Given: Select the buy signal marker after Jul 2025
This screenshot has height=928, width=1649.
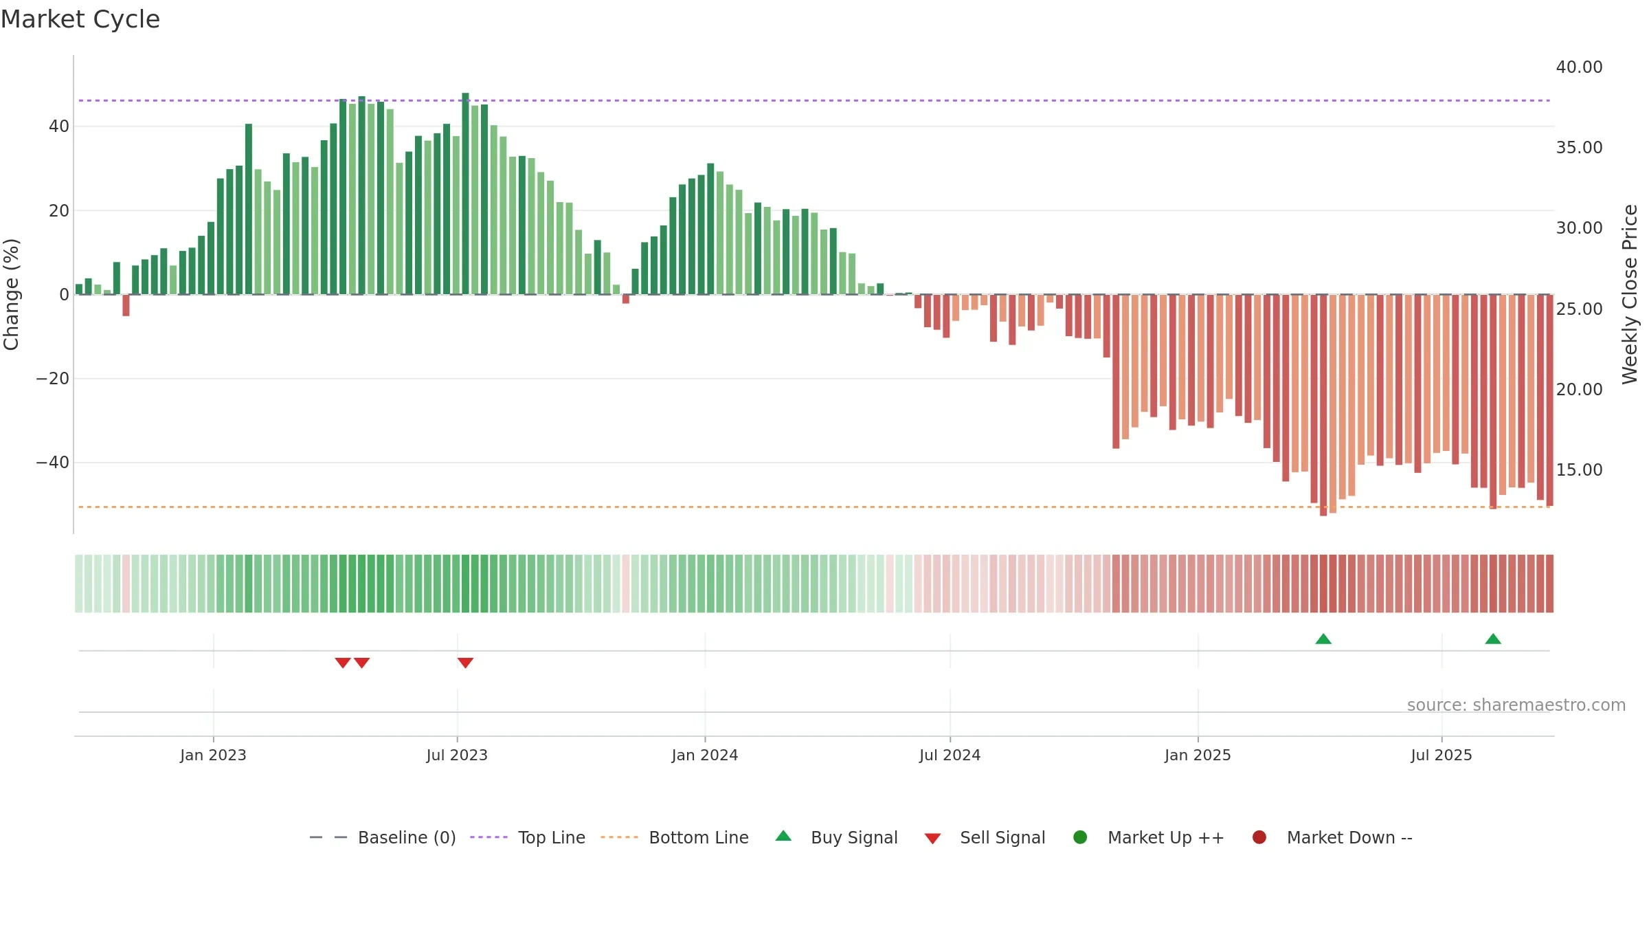Looking at the screenshot, I should [x=1493, y=639].
